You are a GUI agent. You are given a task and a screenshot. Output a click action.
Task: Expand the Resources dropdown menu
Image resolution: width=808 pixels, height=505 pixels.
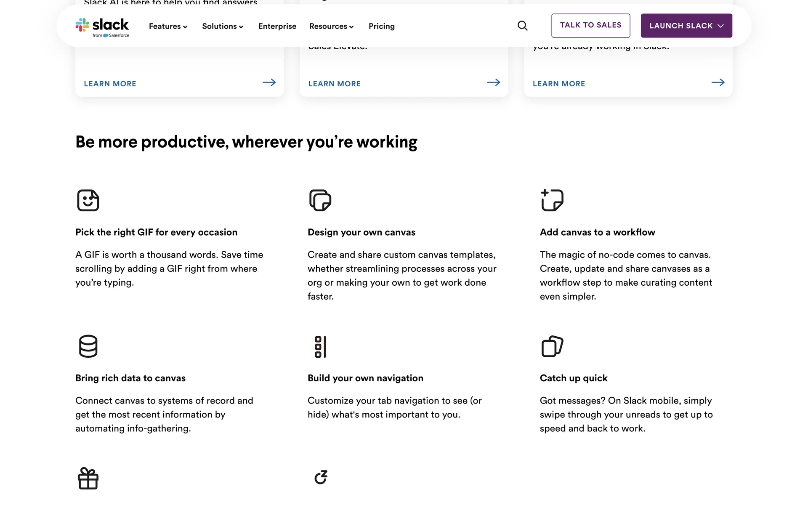click(331, 26)
